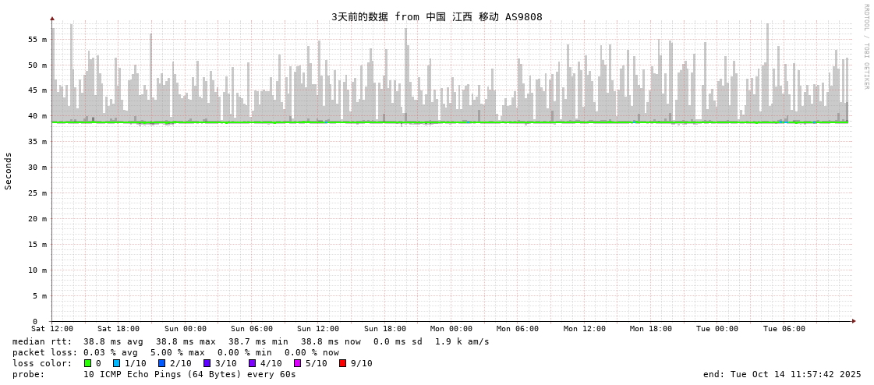
Task: Click the magenta 5/10 loss swatch
Action: tap(298, 363)
